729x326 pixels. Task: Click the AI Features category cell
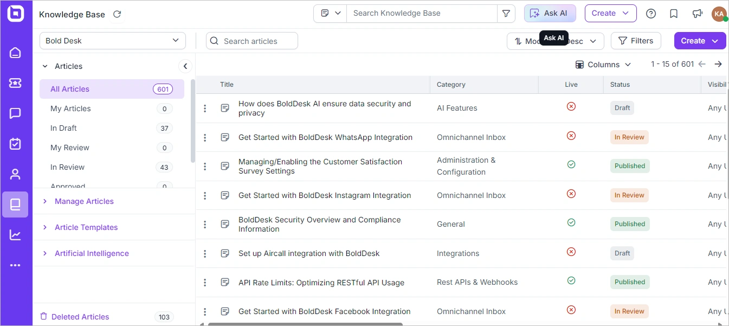[457, 108]
